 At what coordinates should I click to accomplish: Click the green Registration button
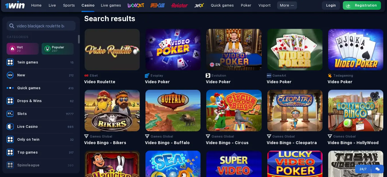362,5
